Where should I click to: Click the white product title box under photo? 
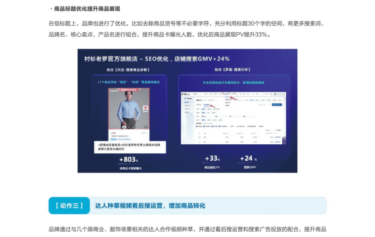click(x=130, y=147)
